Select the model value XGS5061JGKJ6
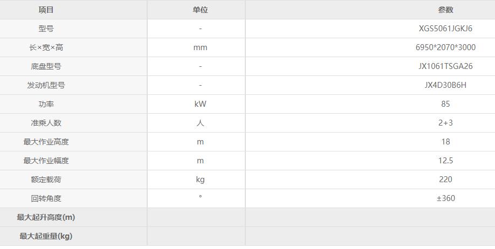This screenshot has height=249, width=495. click(445, 29)
